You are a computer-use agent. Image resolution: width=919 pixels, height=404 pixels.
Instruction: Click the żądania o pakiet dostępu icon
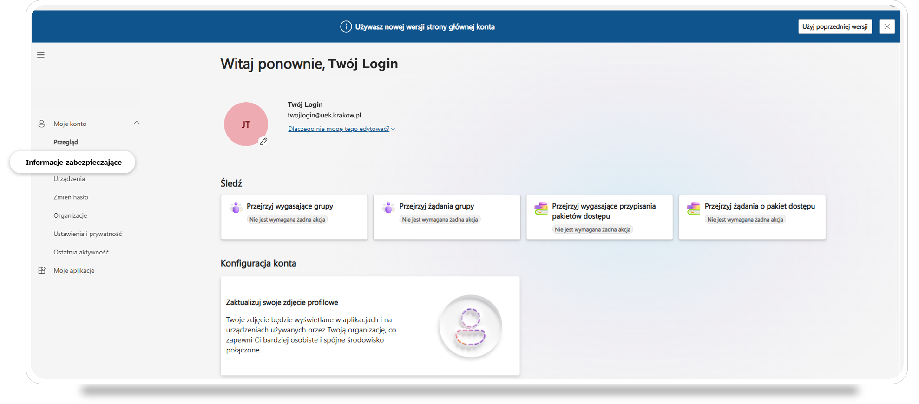[x=693, y=208]
